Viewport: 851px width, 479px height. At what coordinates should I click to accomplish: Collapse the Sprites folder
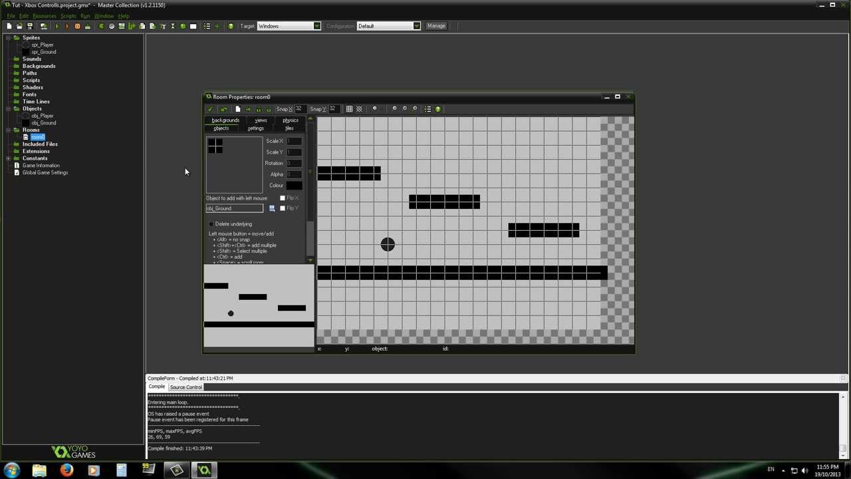point(8,38)
